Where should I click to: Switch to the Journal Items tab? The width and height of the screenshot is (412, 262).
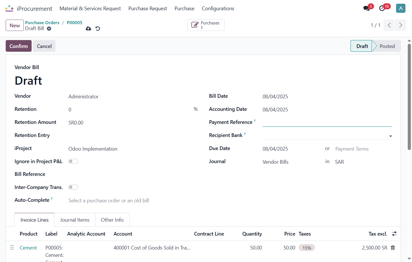coord(75,220)
